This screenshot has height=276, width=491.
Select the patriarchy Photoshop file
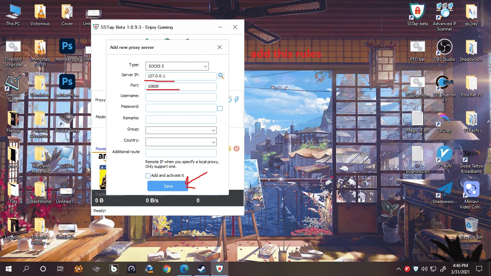pos(67,86)
